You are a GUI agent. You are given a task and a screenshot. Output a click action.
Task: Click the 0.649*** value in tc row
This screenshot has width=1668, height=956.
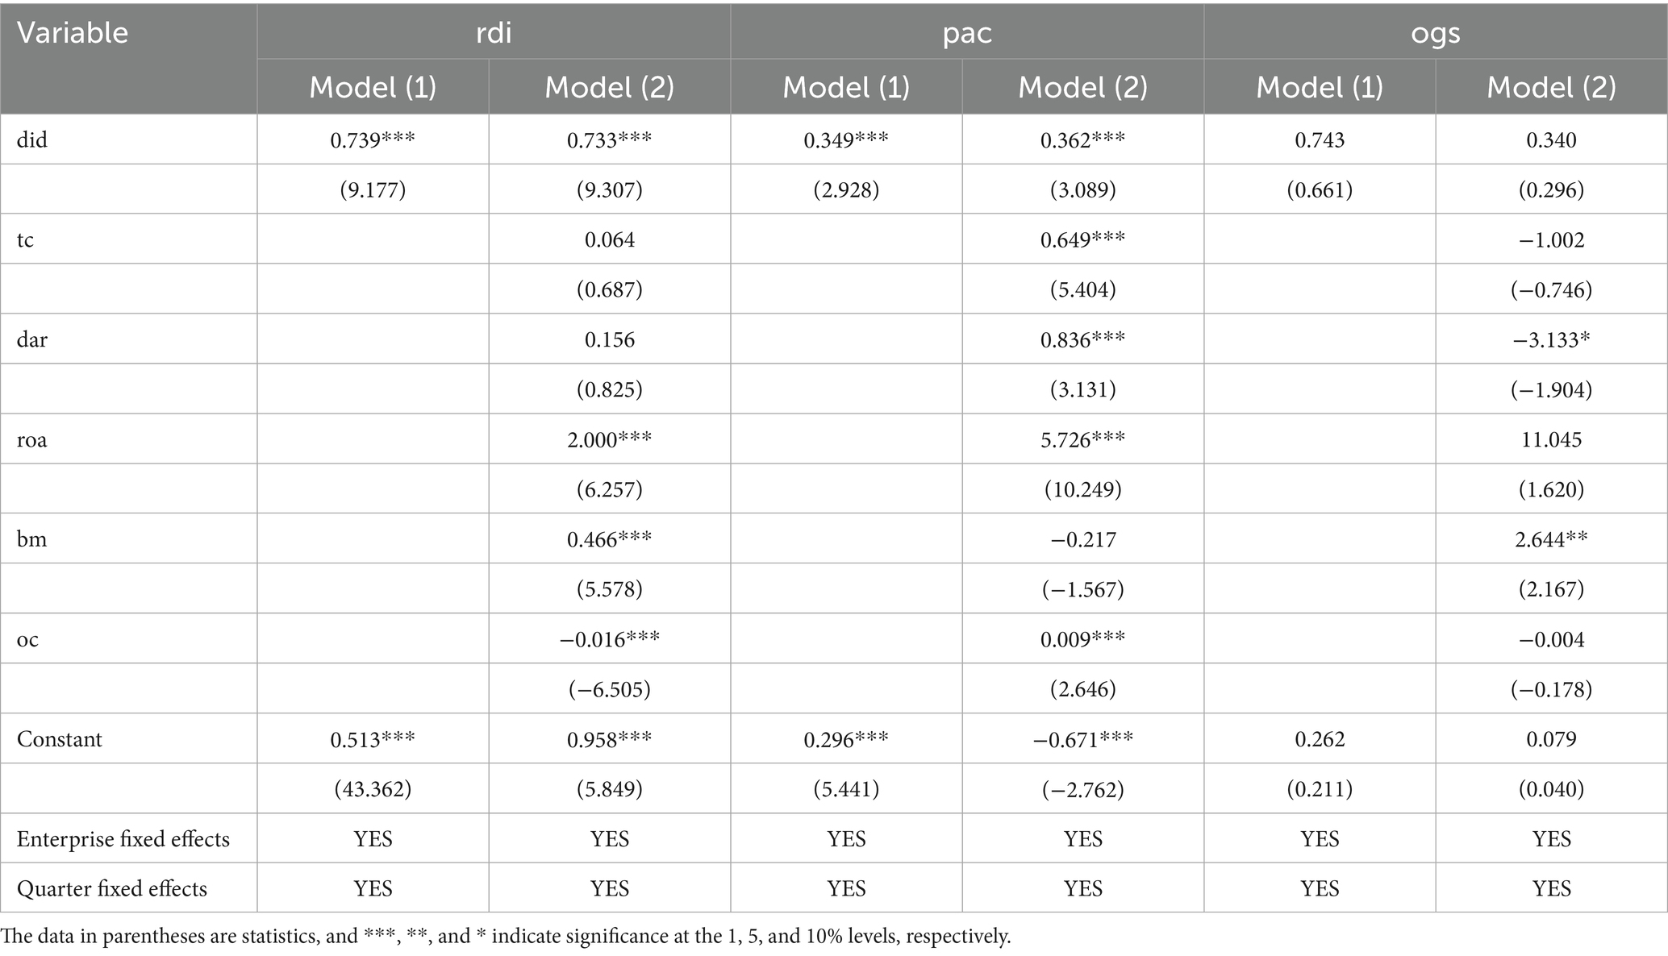coord(1082,239)
